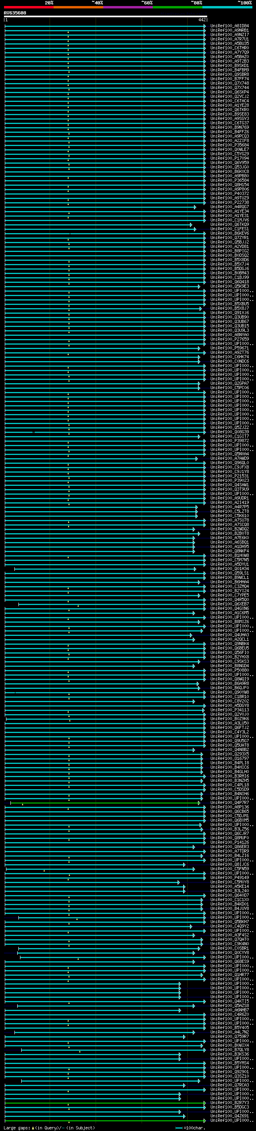Select the UniRef100_Q0WLE7 label

(x=229, y=150)
